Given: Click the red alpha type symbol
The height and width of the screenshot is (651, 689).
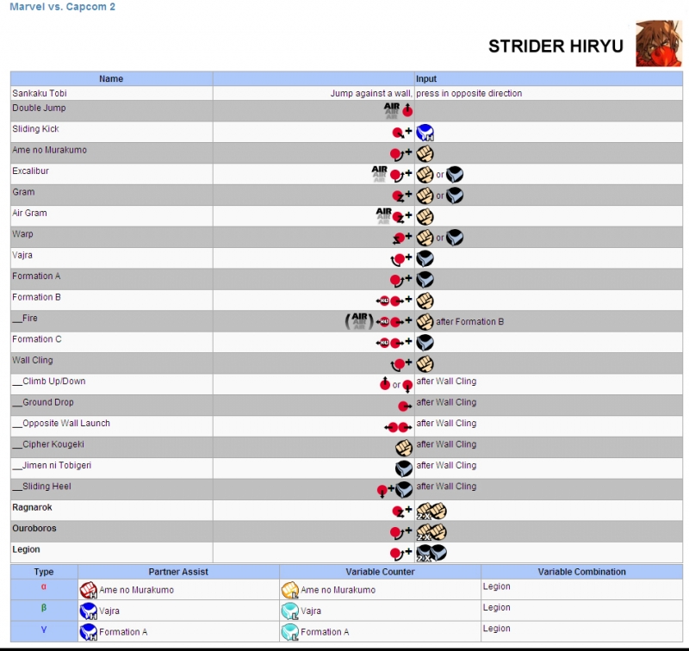Looking at the screenshot, I should click(x=44, y=587).
